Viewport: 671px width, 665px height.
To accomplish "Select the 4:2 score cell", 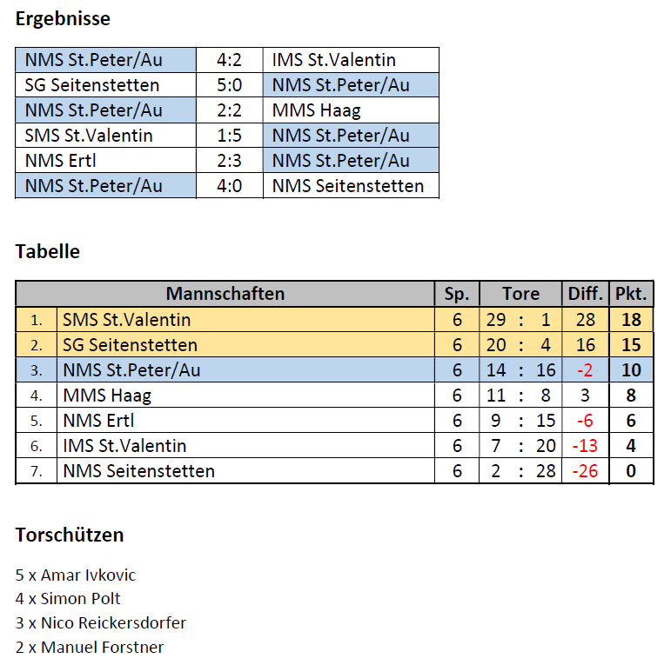I will [230, 60].
